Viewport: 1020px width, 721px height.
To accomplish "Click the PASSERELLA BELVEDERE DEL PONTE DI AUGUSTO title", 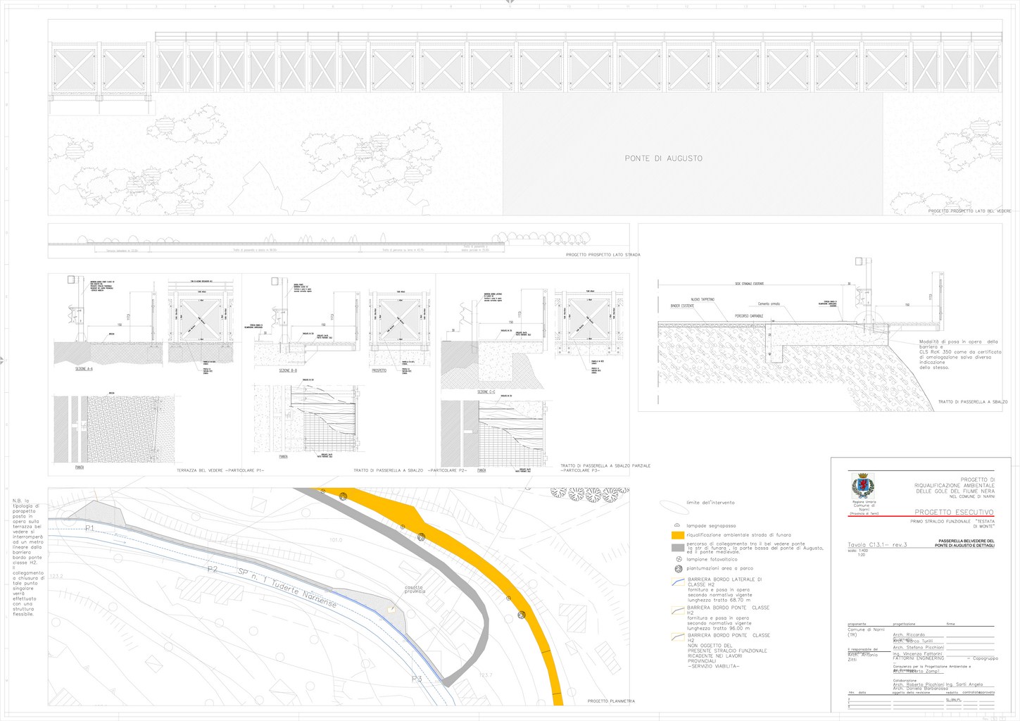I will 966,544.
